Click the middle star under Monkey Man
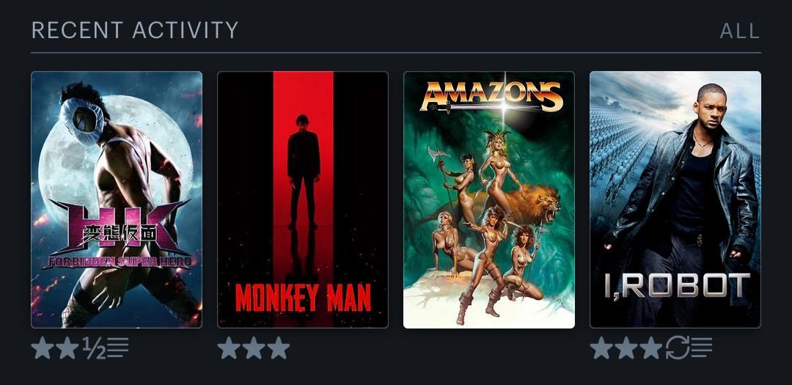 (x=254, y=348)
